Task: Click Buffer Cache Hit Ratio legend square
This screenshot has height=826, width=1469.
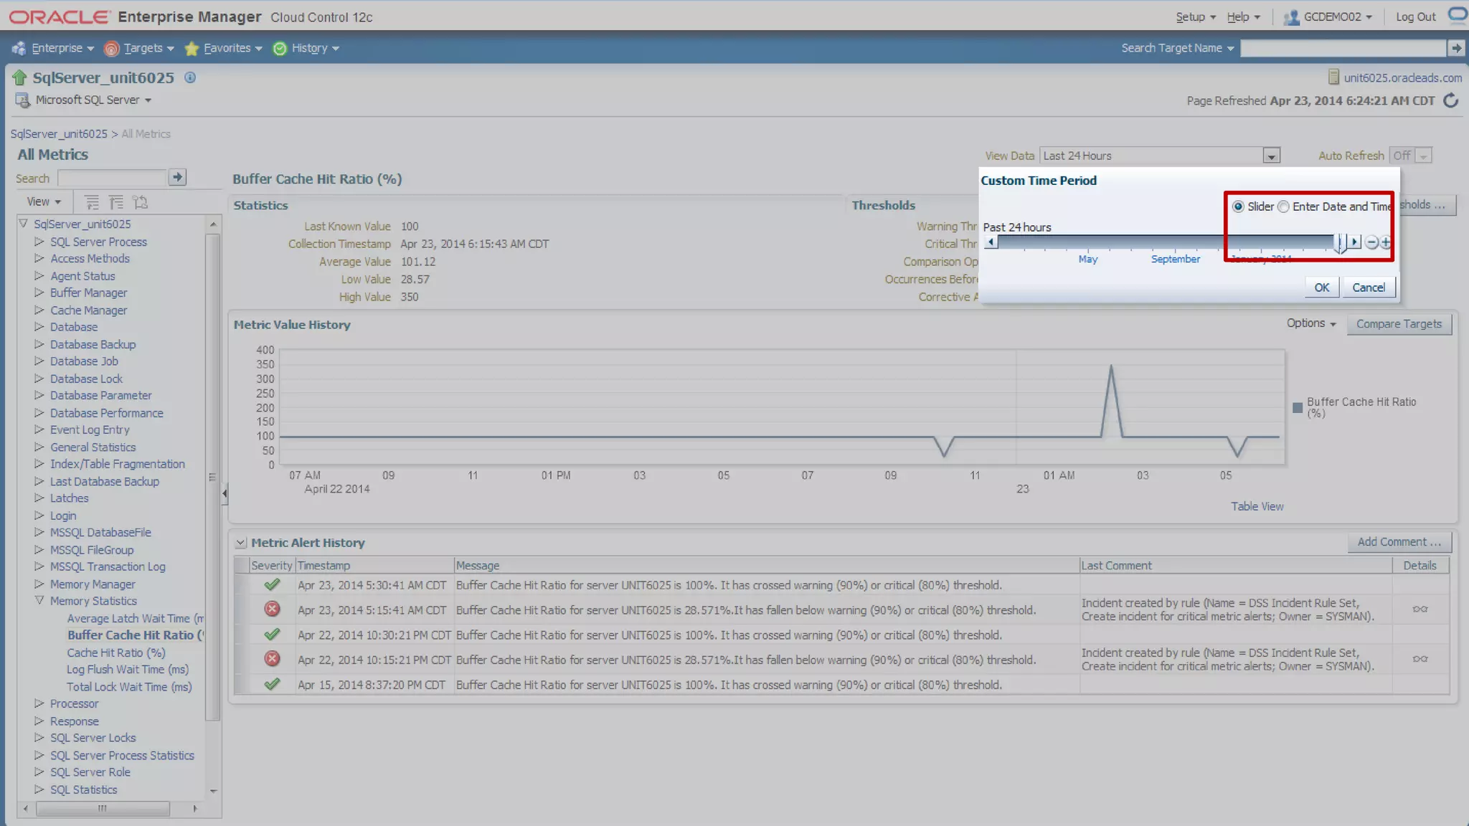Action: pyautogui.click(x=1297, y=407)
